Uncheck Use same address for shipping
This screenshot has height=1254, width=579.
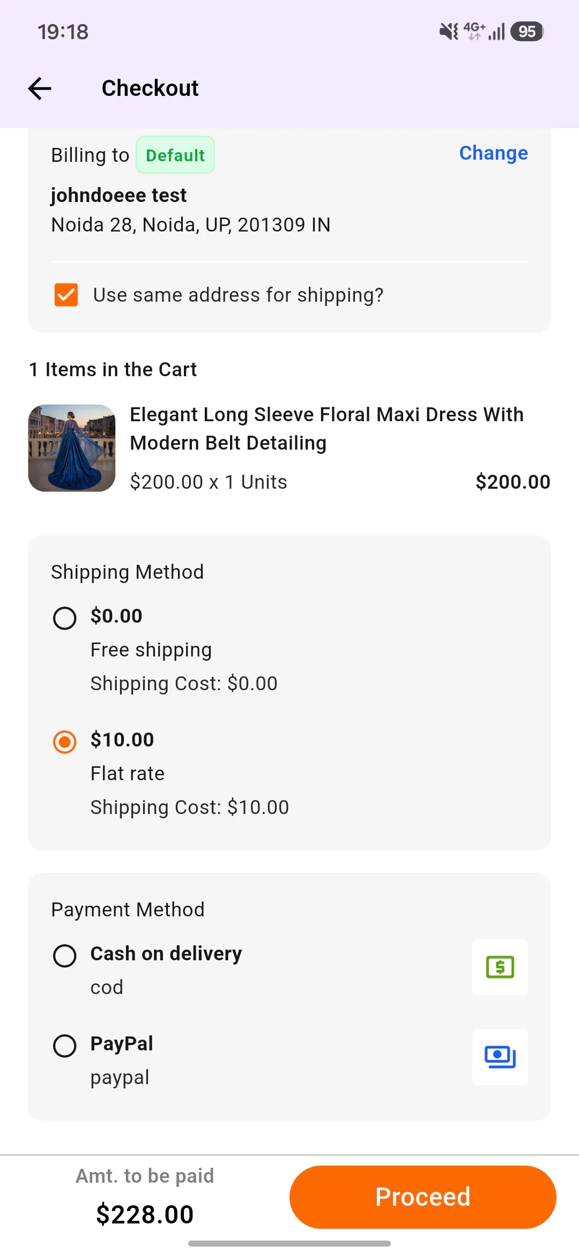coord(66,295)
